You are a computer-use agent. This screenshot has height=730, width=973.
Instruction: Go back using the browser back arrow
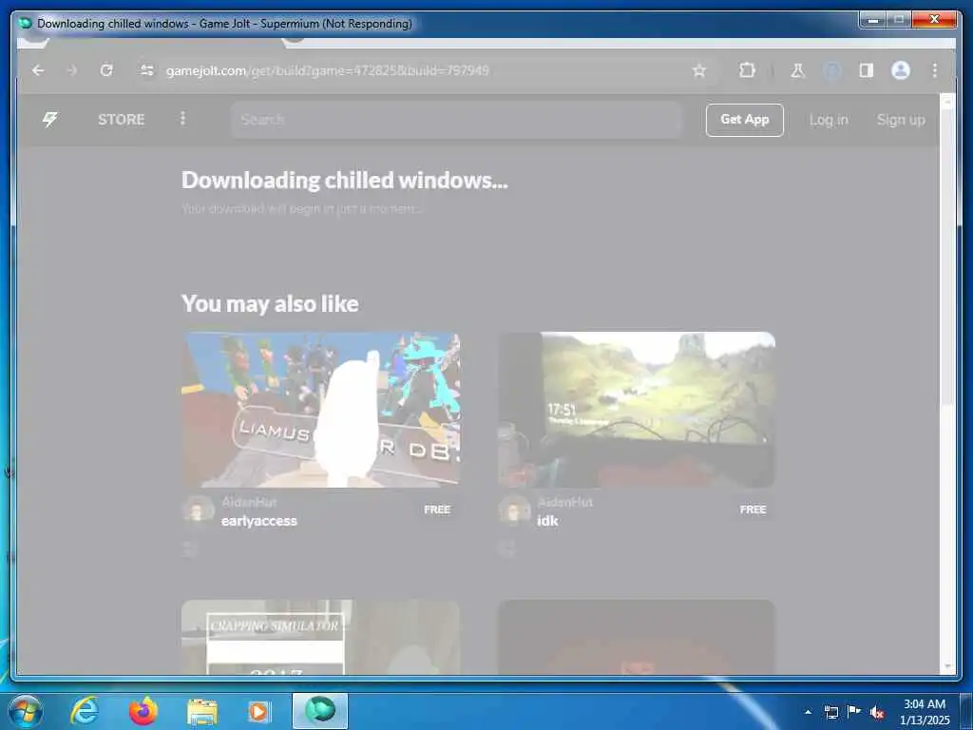(38, 70)
